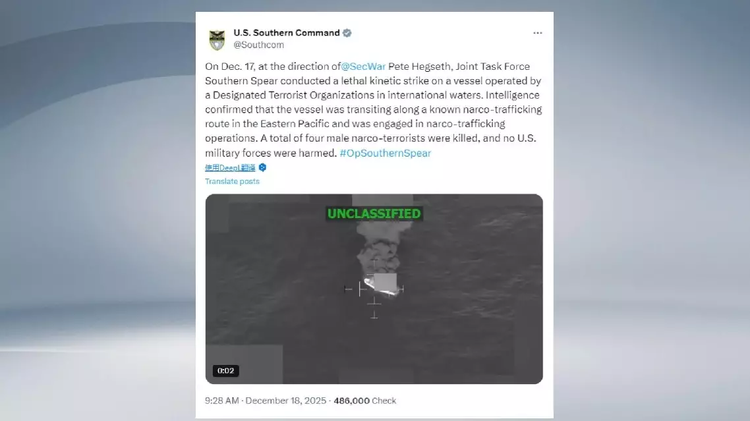
Task: Open the U.S. Southern Command profile avatar
Action: pos(217,40)
